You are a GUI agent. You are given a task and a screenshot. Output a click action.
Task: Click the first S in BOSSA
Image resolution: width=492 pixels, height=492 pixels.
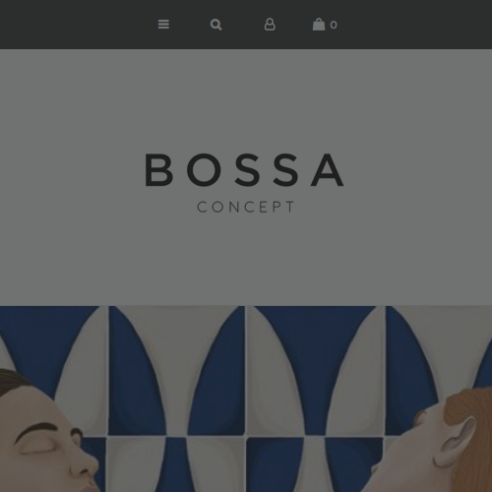click(247, 170)
